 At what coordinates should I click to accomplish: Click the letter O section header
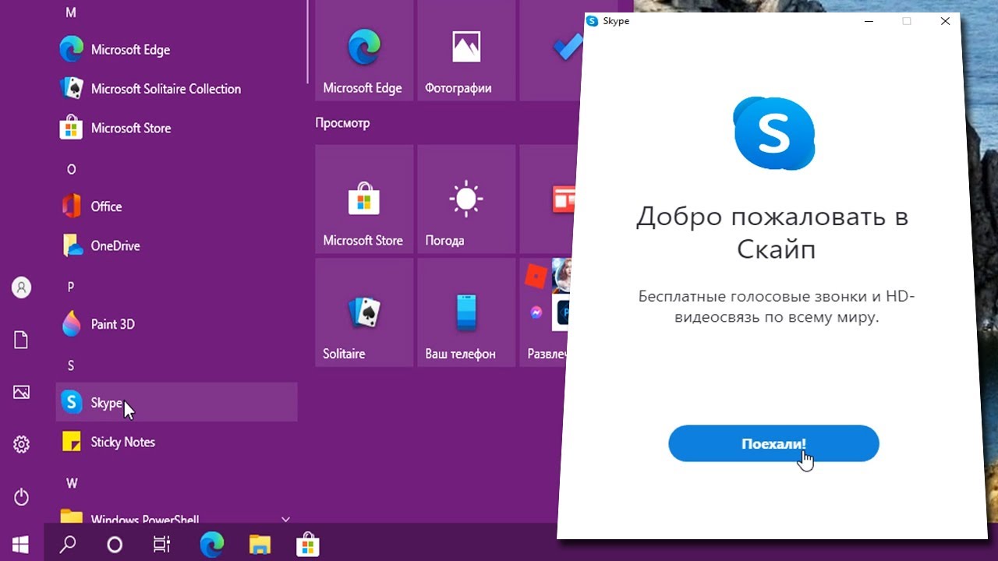[x=71, y=169]
